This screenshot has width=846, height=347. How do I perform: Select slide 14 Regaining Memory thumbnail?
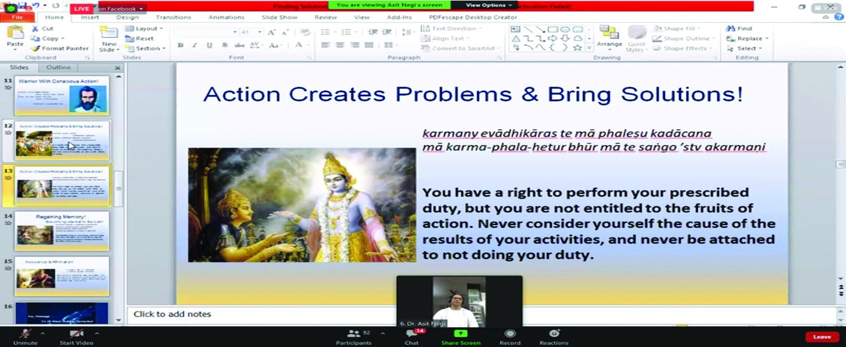(61, 230)
